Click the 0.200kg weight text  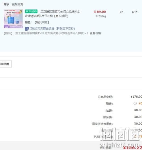pyautogui.click(x=101, y=16)
